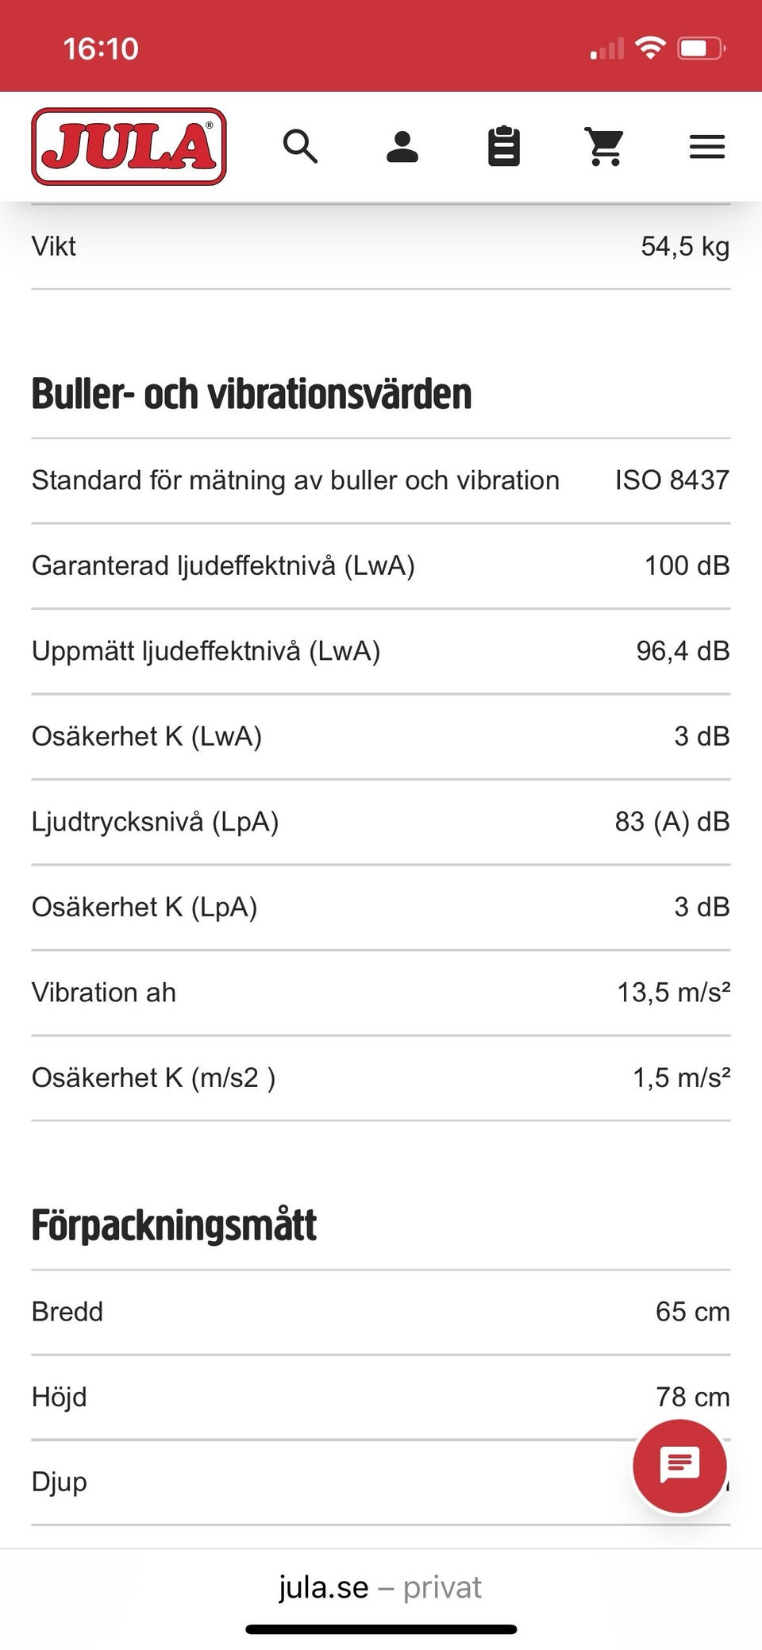Tap the Vikt 54,5 kg value
The width and height of the screenshot is (762, 1650).
pos(684,246)
